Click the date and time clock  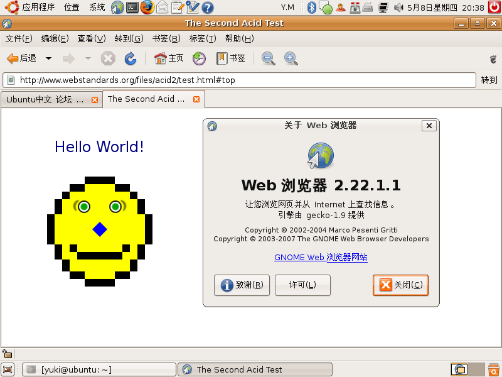tap(446, 8)
